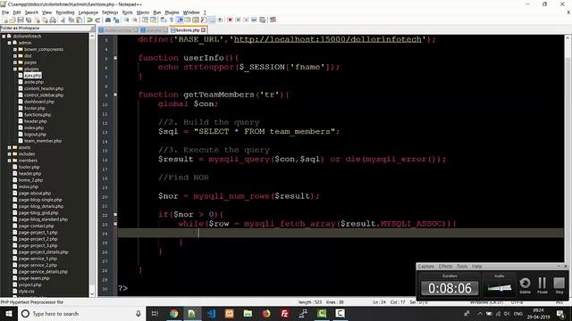Click the Print toolbar icon

click(53, 20)
